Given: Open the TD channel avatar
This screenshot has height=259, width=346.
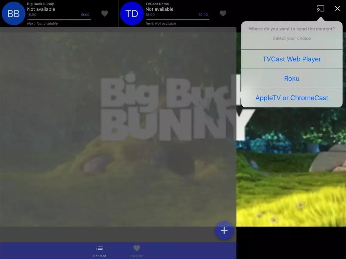Looking at the screenshot, I should [x=132, y=13].
